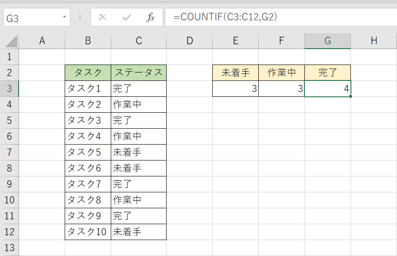397x256 pixels.
Task: Click the ステータス header cell
Action: [x=139, y=73]
